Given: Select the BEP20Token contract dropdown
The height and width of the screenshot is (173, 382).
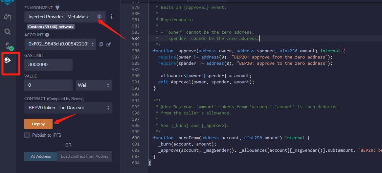Looking at the screenshot, I should click(x=68, y=108).
